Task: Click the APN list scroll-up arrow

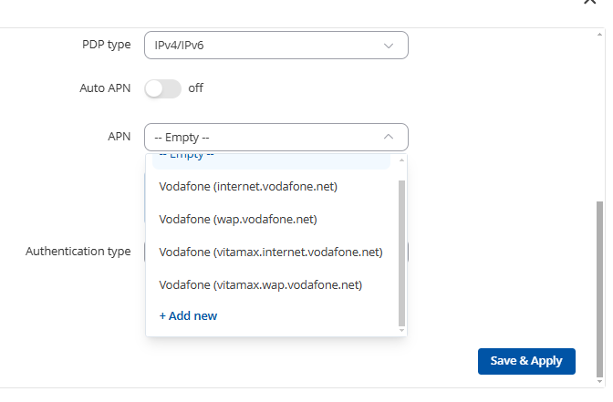Action: coord(401,160)
